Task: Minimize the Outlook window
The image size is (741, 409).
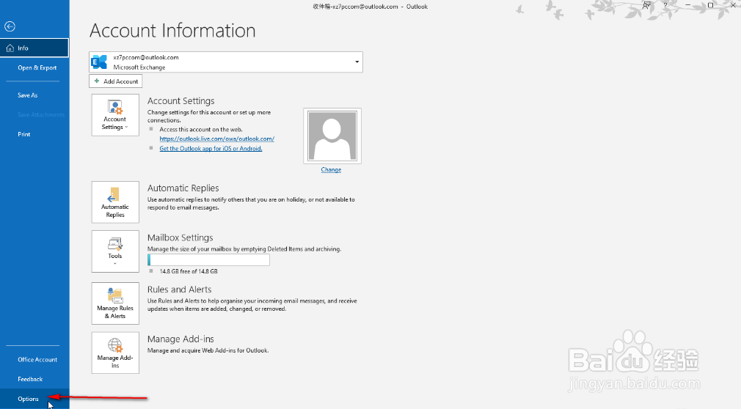Action: point(688,5)
